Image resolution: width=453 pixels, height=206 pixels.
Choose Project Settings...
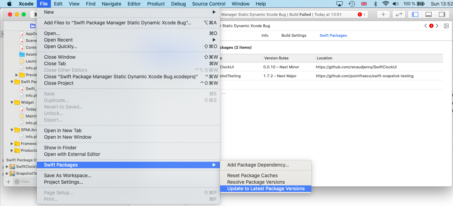click(x=129, y=182)
